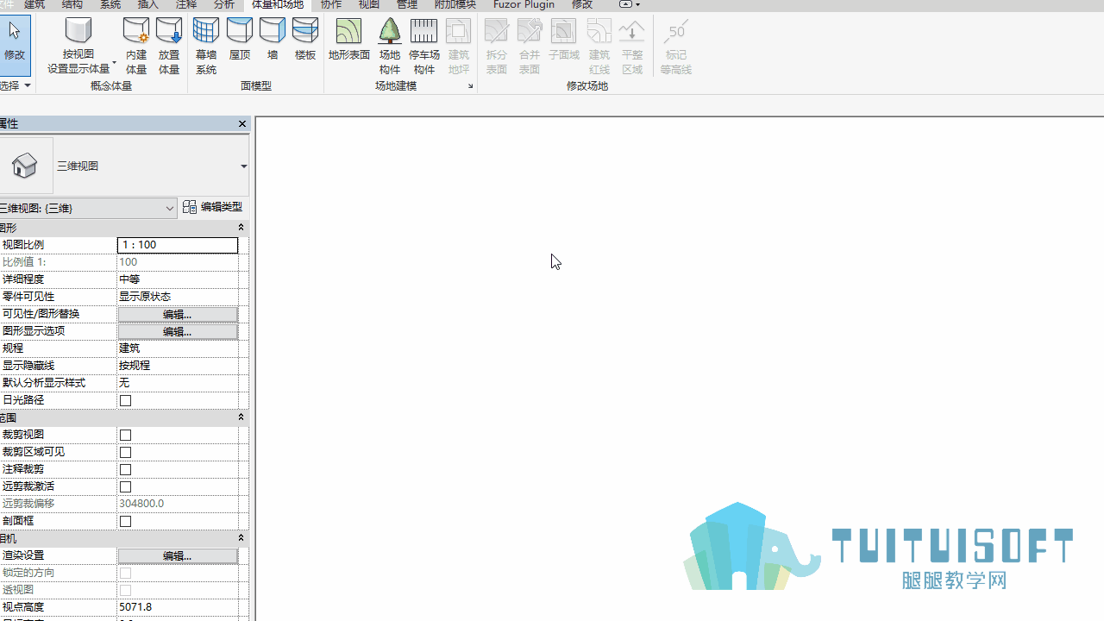The height and width of the screenshot is (621, 1104).
Task: Toggle the 剖面框 section box checkbox
Action: [x=126, y=521]
